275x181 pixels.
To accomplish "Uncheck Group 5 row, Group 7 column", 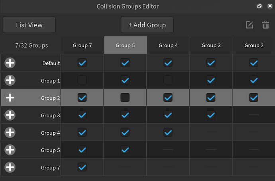I will 82,150.
